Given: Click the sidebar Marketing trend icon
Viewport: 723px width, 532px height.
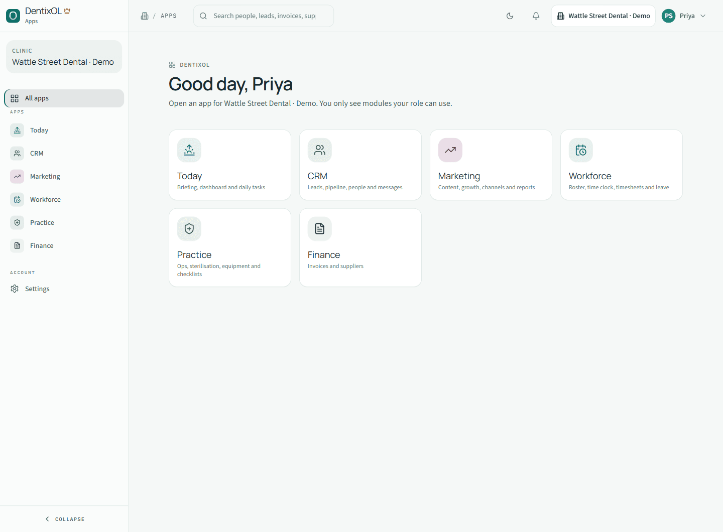Looking at the screenshot, I should click(x=17, y=177).
